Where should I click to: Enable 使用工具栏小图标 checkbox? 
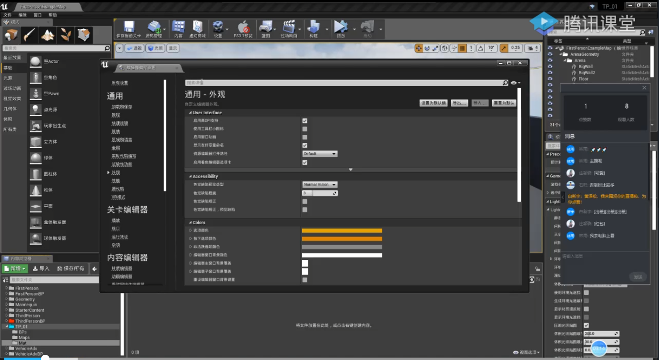(305, 129)
